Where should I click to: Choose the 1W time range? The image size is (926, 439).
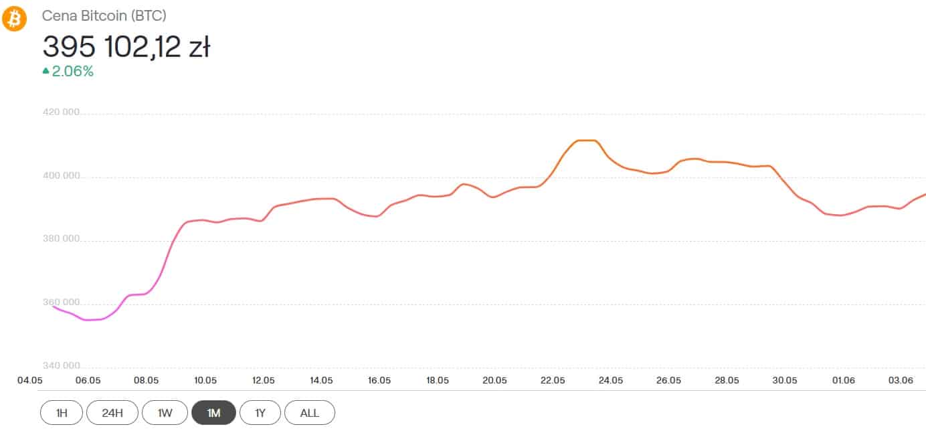(x=165, y=413)
